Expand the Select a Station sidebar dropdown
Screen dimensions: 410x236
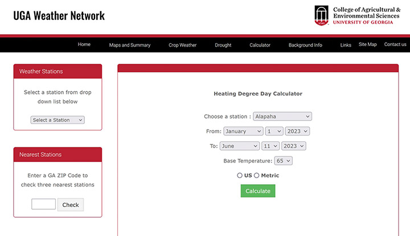58,120
